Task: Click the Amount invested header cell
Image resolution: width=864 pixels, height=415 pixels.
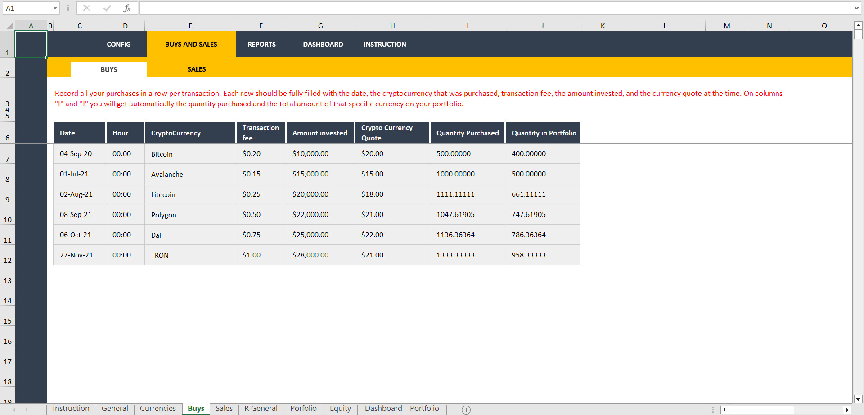Action: (320, 133)
